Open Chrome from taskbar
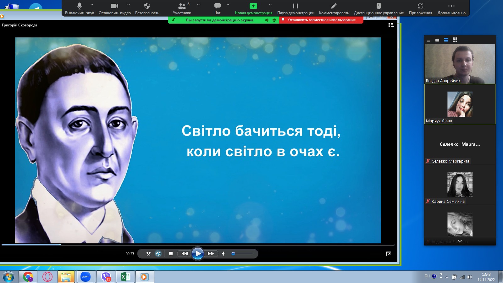Screen dimensions: 503x283 tap(28, 277)
